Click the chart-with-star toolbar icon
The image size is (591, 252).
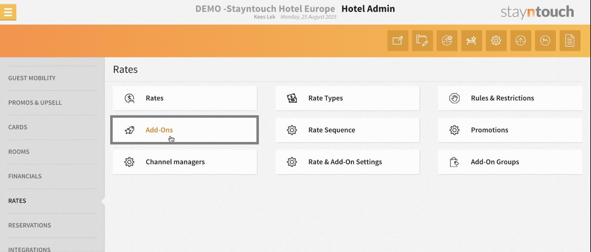pyautogui.click(x=447, y=41)
